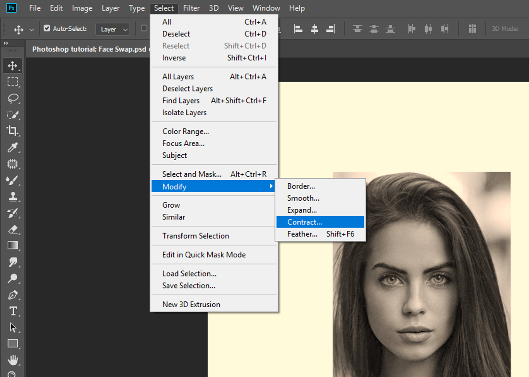Select the Move tool
Viewport: 529px width, 377px height.
coord(13,65)
